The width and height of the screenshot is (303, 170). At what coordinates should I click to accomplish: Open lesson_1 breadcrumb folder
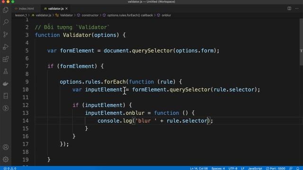tap(21, 15)
